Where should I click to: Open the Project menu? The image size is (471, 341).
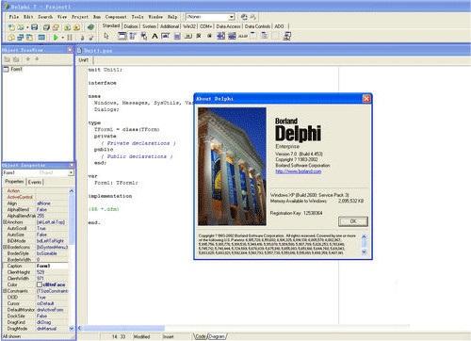coord(80,17)
